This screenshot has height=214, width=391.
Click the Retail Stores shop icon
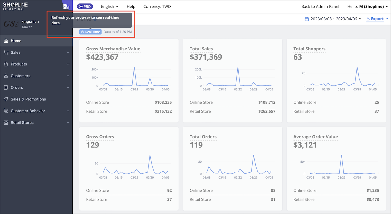click(6, 123)
